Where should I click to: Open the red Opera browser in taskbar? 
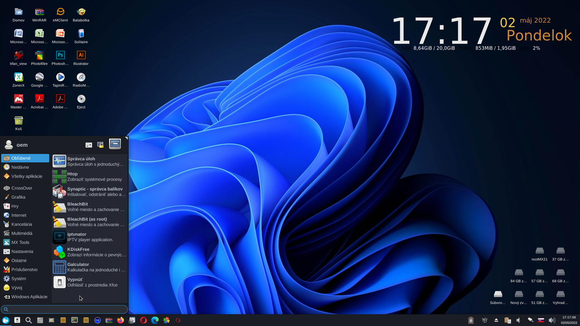(144, 320)
